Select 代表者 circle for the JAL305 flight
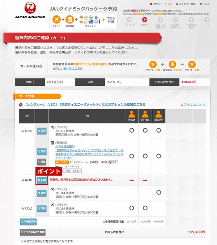 [132, 130]
